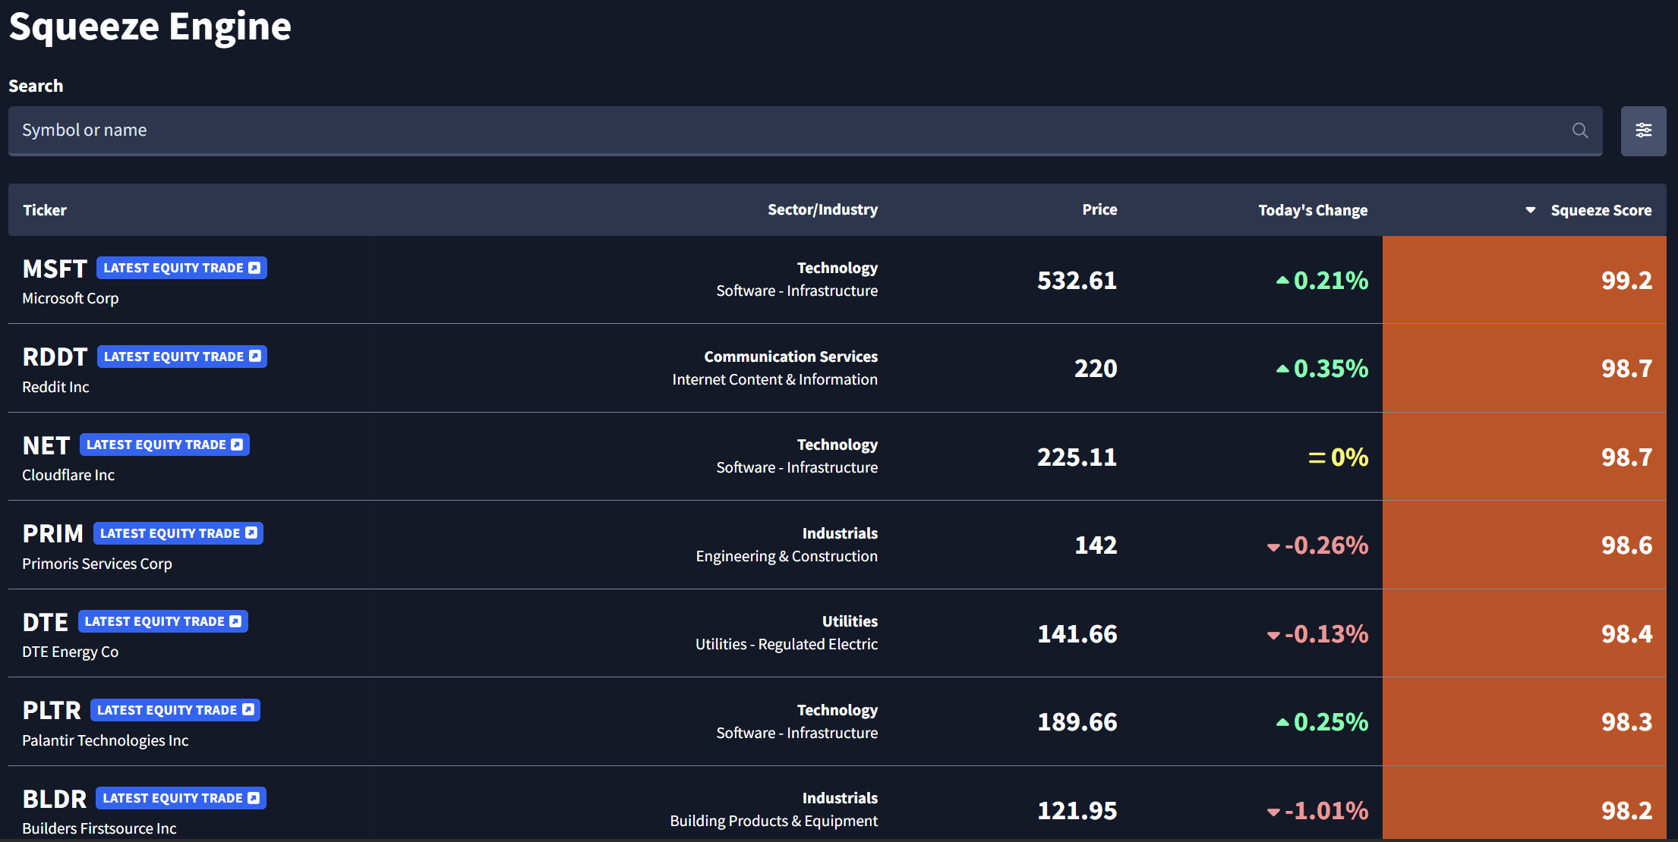Open the MSFT ticker link
Image resolution: width=1678 pixels, height=842 pixels.
pyautogui.click(x=55, y=269)
